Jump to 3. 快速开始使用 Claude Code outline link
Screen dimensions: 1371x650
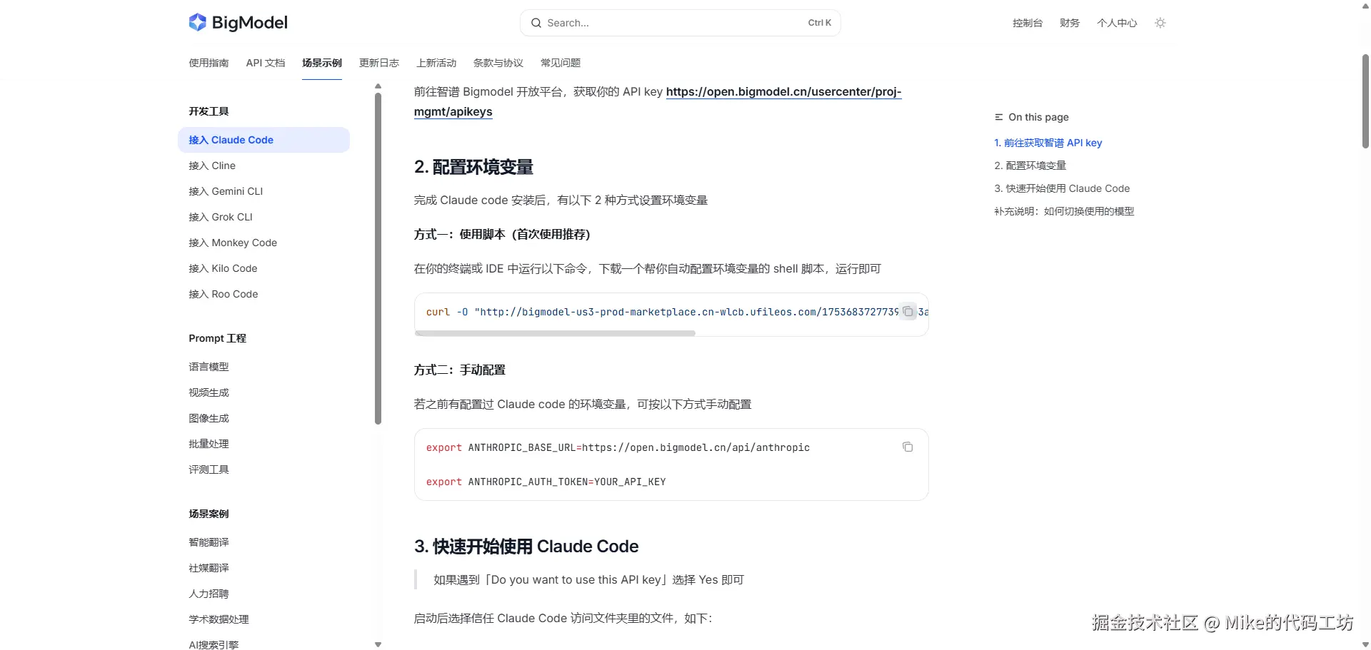pyautogui.click(x=1063, y=188)
